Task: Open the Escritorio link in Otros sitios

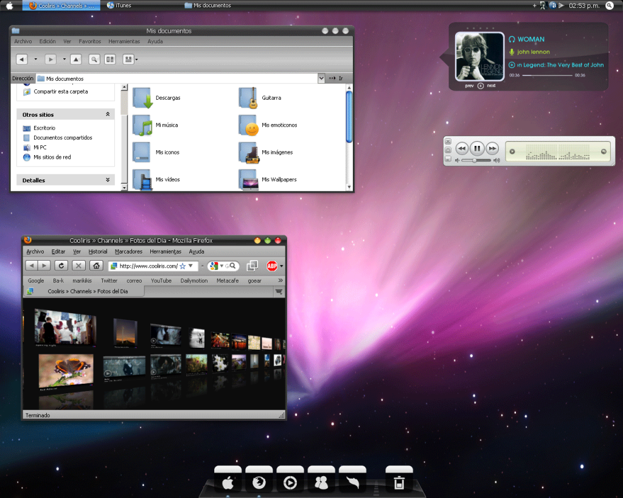Action: pyautogui.click(x=44, y=128)
